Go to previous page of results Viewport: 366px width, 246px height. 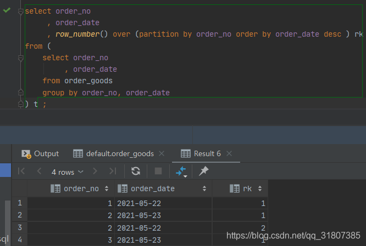point(39,171)
